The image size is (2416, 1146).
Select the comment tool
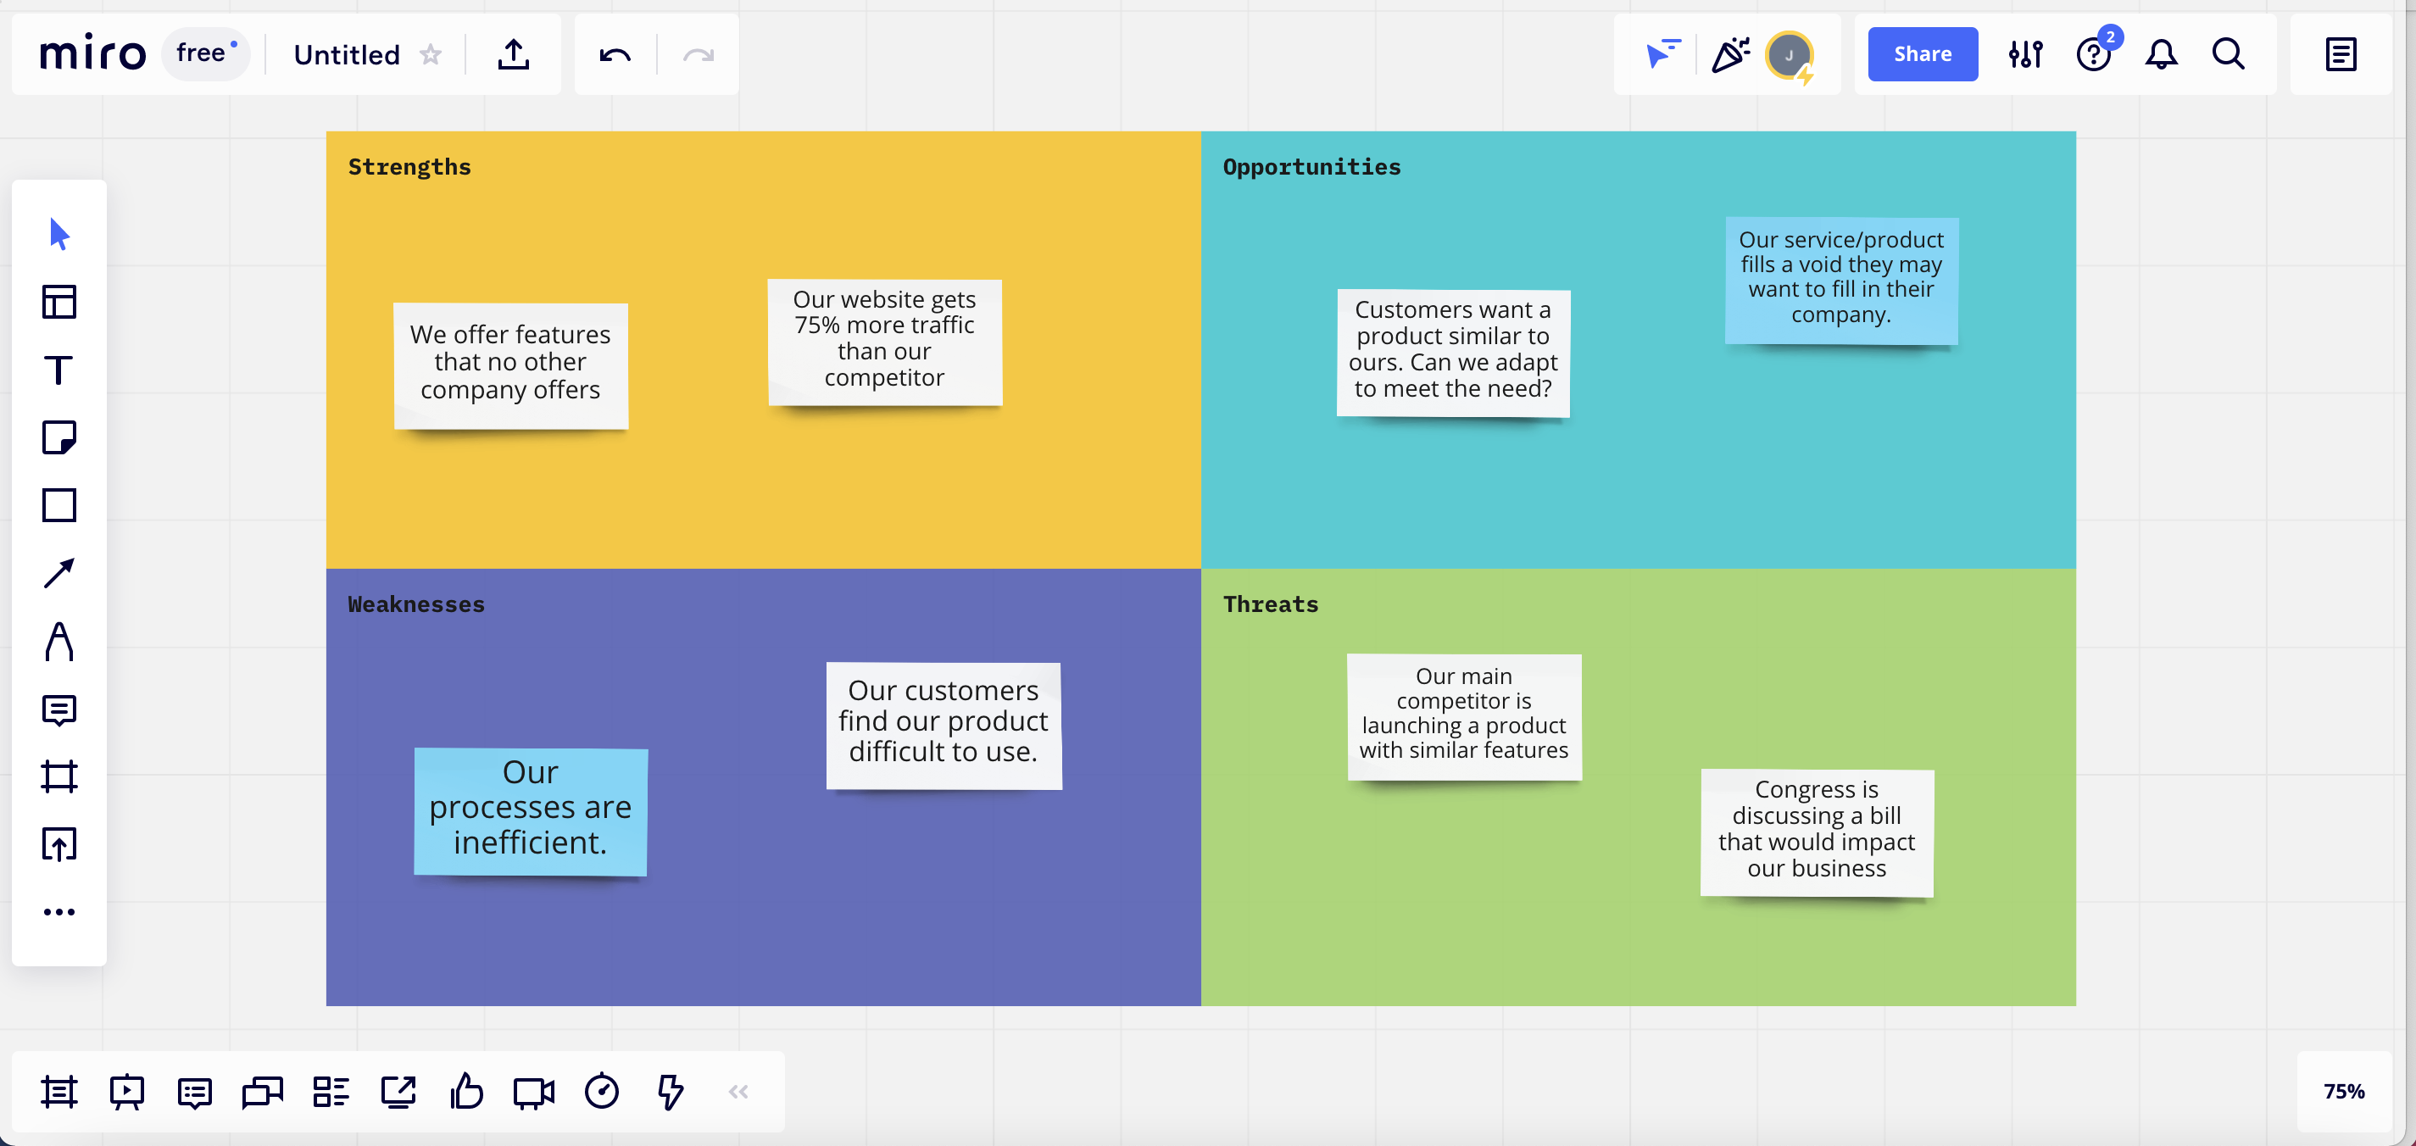pos(58,709)
